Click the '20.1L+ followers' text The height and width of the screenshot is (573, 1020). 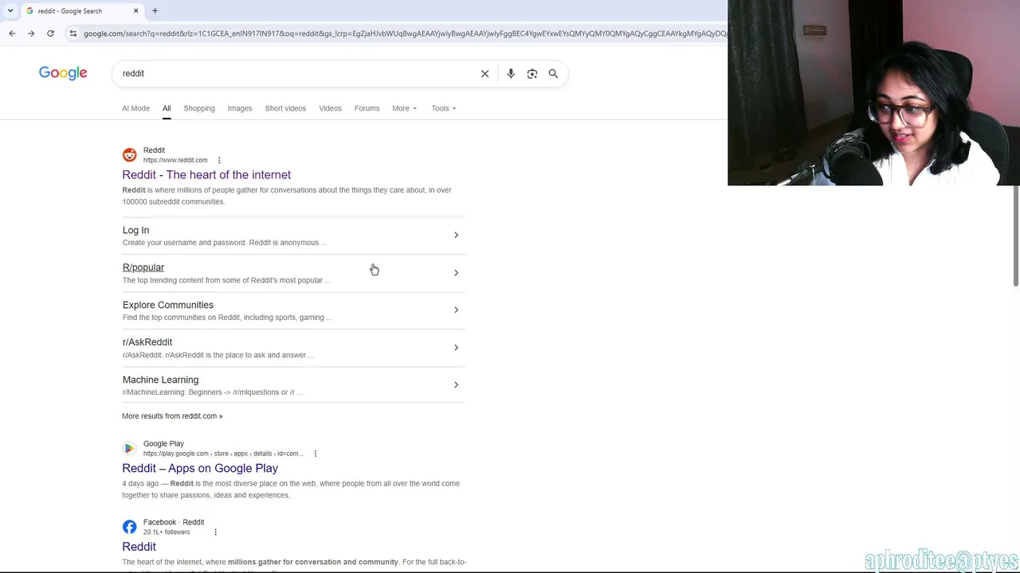coord(167,532)
